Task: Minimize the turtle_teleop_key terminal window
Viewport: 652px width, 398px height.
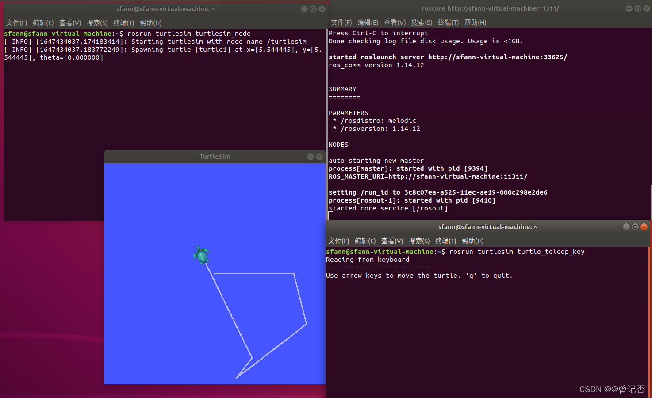Action: (x=626, y=227)
